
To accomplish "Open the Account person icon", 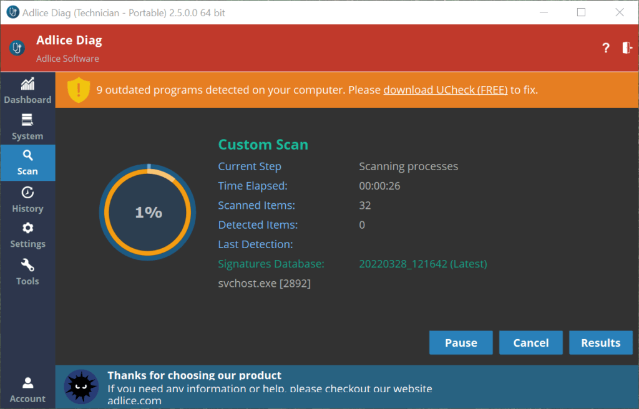I will click(x=27, y=383).
